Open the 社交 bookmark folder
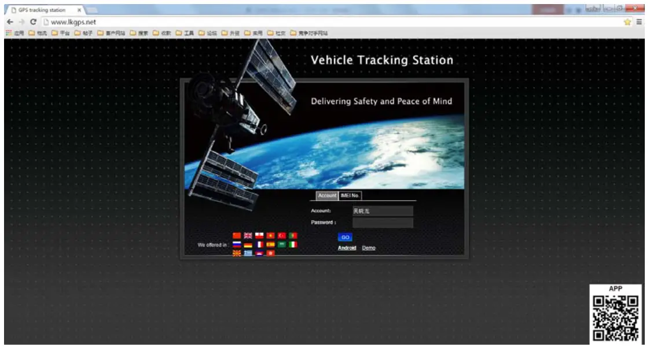The width and height of the screenshot is (650, 347). point(277,33)
